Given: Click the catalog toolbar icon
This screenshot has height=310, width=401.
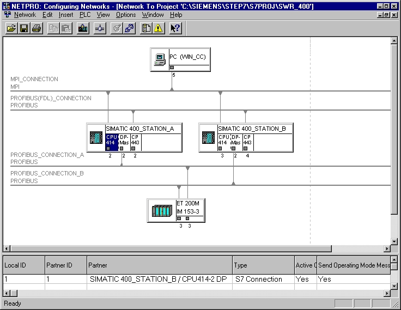Looking at the screenshot, I should coord(146,28).
